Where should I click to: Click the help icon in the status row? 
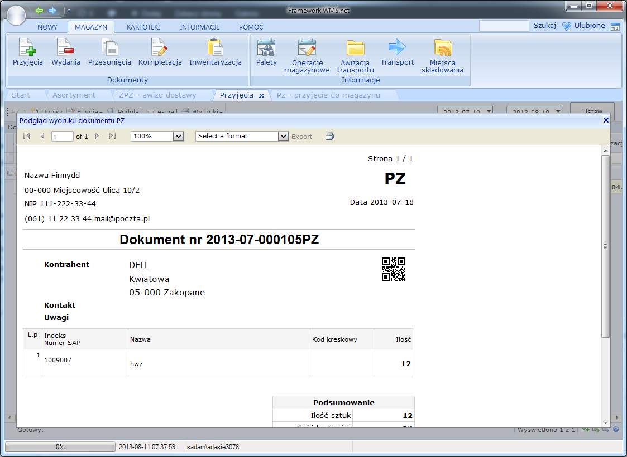pyautogui.click(x=616, y=430)
